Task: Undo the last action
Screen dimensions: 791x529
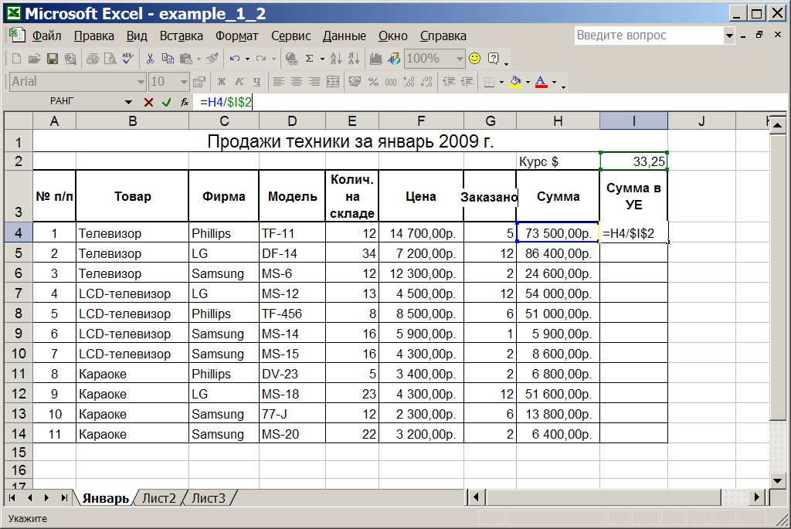Action: tap(235, 59)
